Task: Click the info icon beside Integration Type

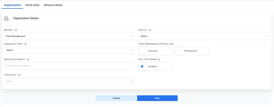Action: tap(26, 44)
